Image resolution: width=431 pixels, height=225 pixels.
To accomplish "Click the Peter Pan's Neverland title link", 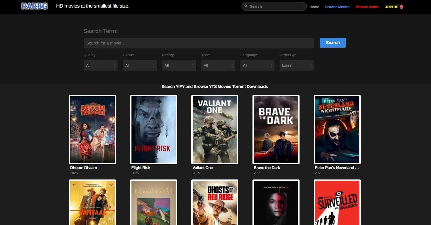I will [337, 168].
